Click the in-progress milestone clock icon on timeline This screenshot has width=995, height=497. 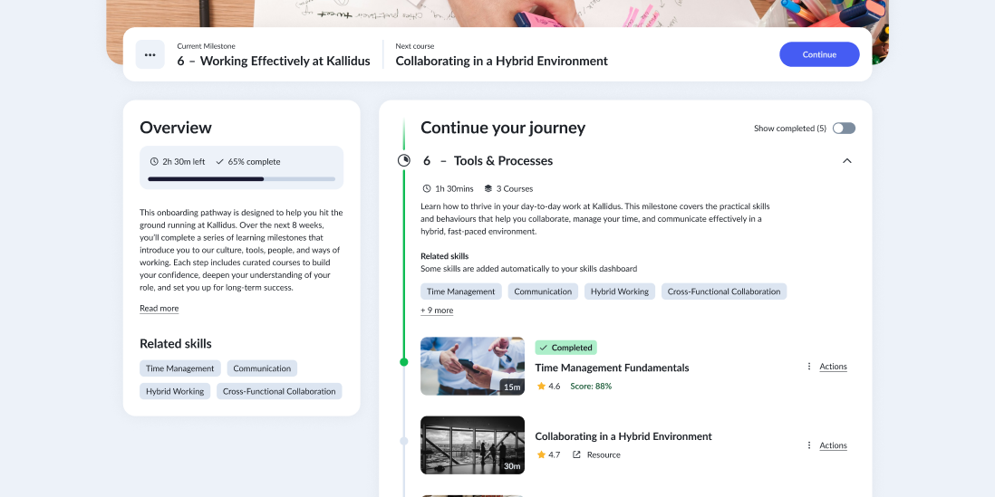tap(404, 161)
